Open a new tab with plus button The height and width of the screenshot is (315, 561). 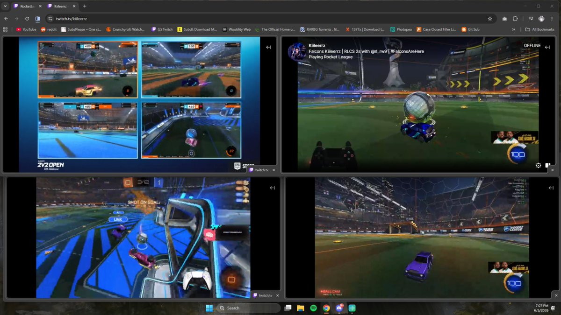[x=85, y=6]
